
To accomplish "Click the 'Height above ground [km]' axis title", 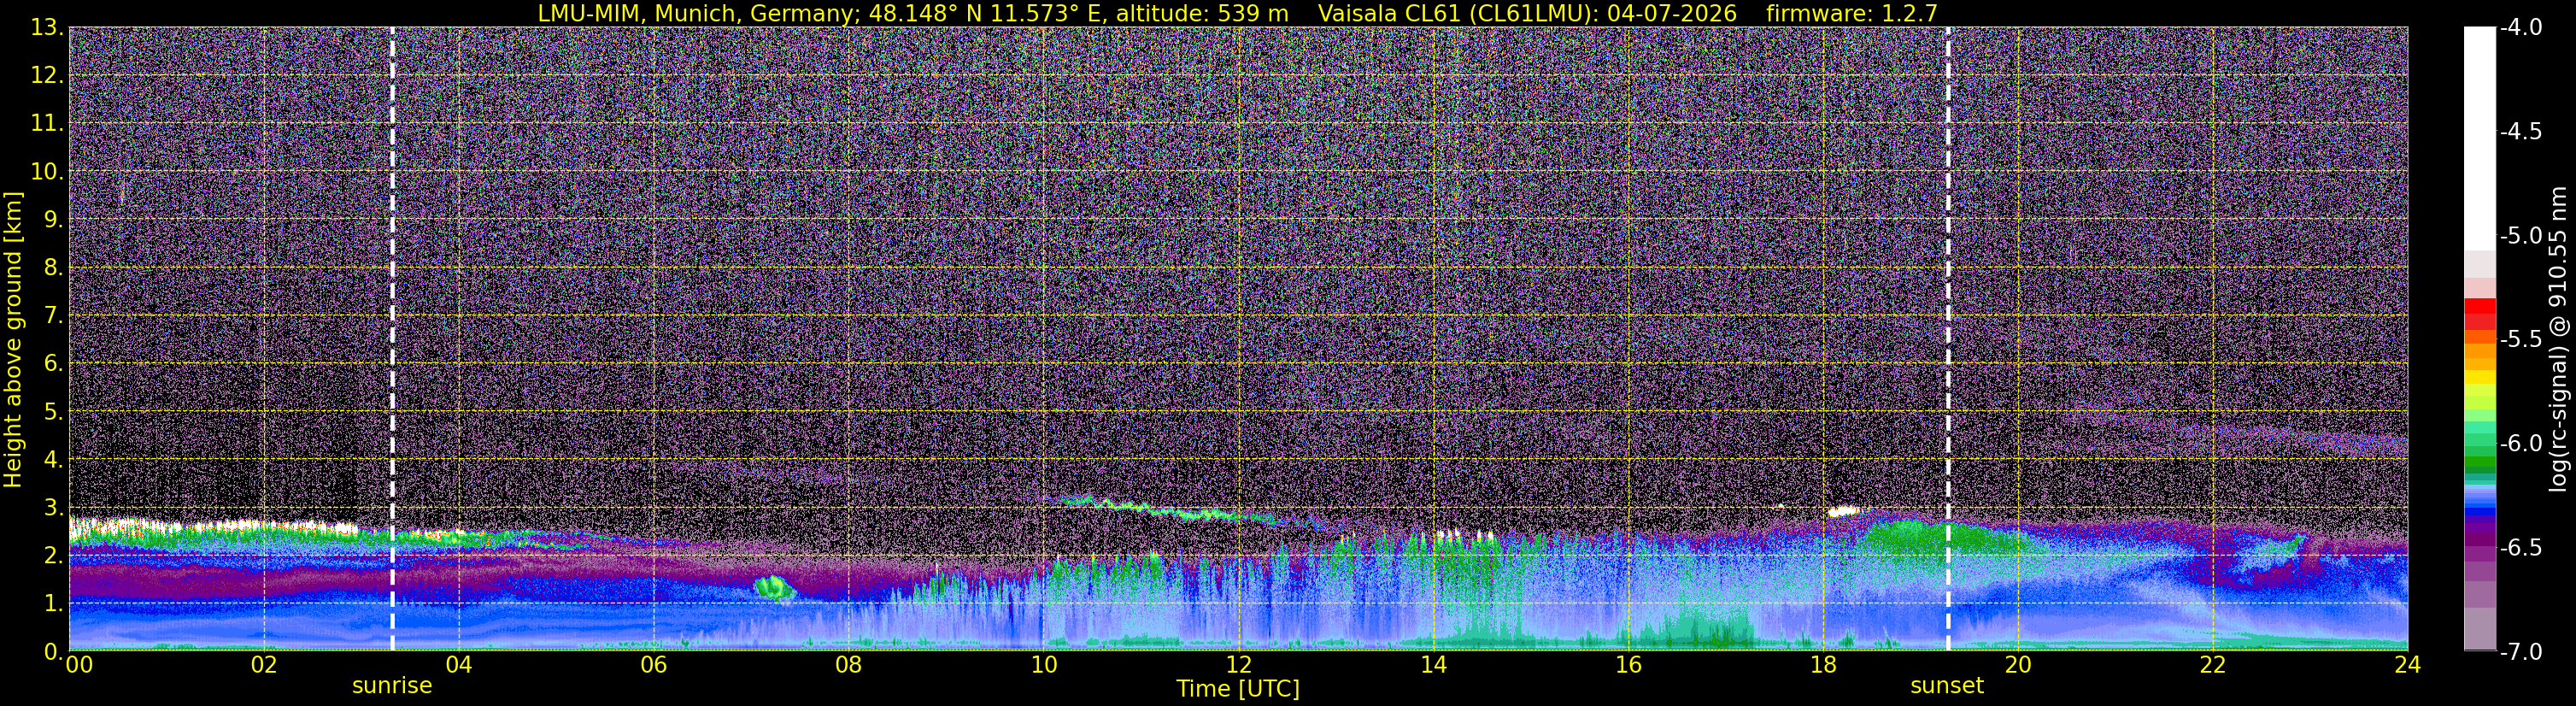I will click(13, 340).
